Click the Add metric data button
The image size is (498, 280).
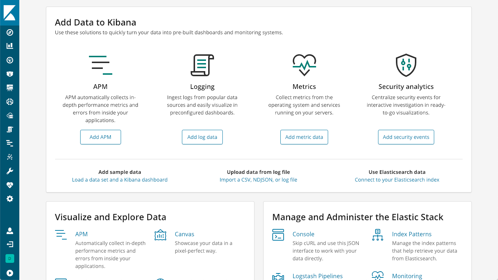(304, 137)
